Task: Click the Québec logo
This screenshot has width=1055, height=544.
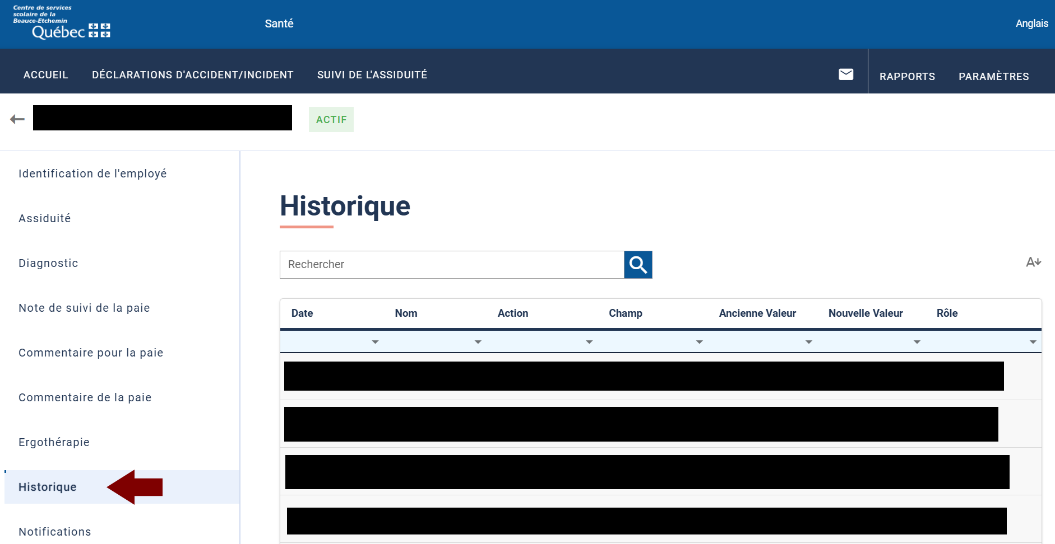Action: coord(62,23)
